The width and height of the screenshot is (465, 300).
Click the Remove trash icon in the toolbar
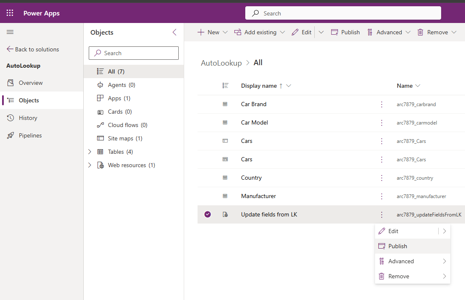click(x=420, y=32)
